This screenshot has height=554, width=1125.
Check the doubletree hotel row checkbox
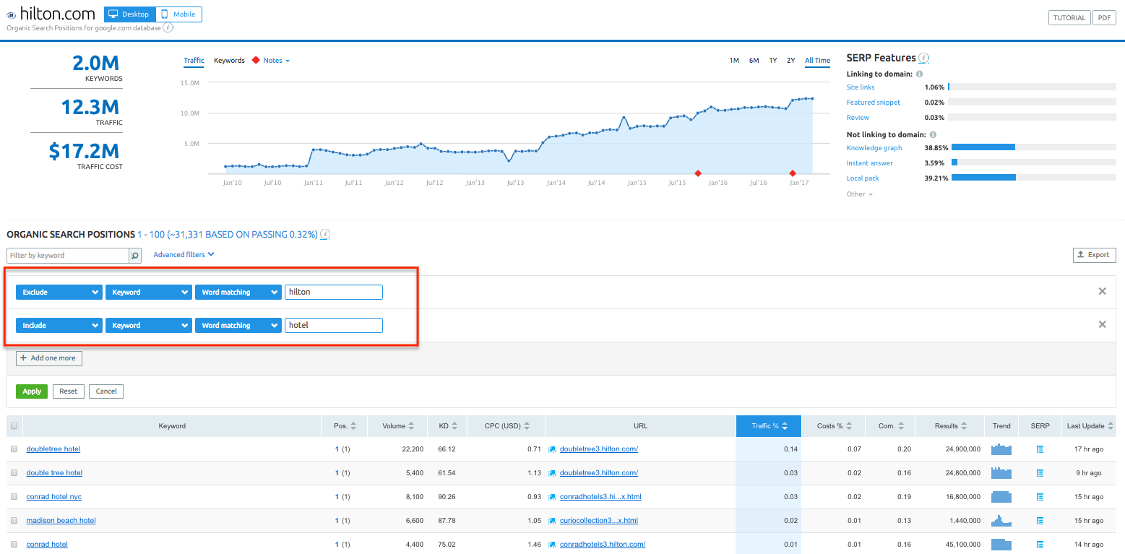(x=14, y=449)
